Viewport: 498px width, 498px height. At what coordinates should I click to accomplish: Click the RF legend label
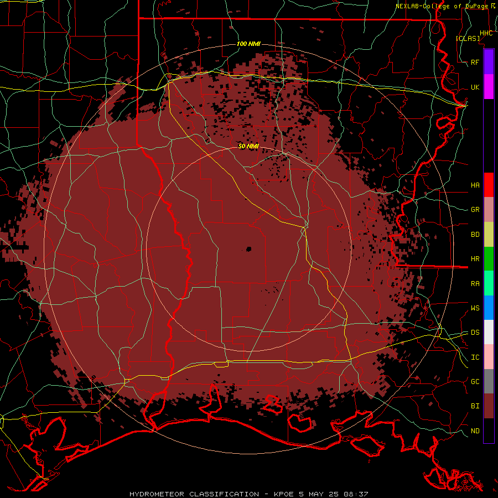pos(475,62)
